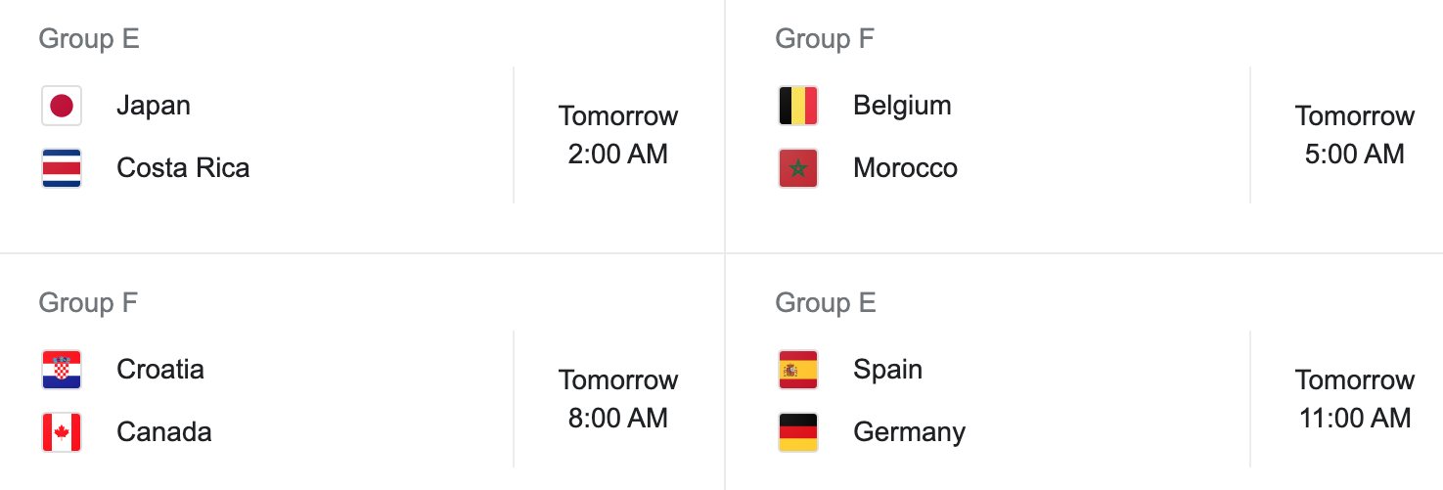Click the Spain flag icon
Screen dimensions: 1443x490
point(798,370)
